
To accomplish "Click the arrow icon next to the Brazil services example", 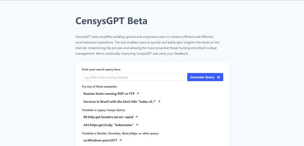I will pyautogui.click(x=159, y=101).
